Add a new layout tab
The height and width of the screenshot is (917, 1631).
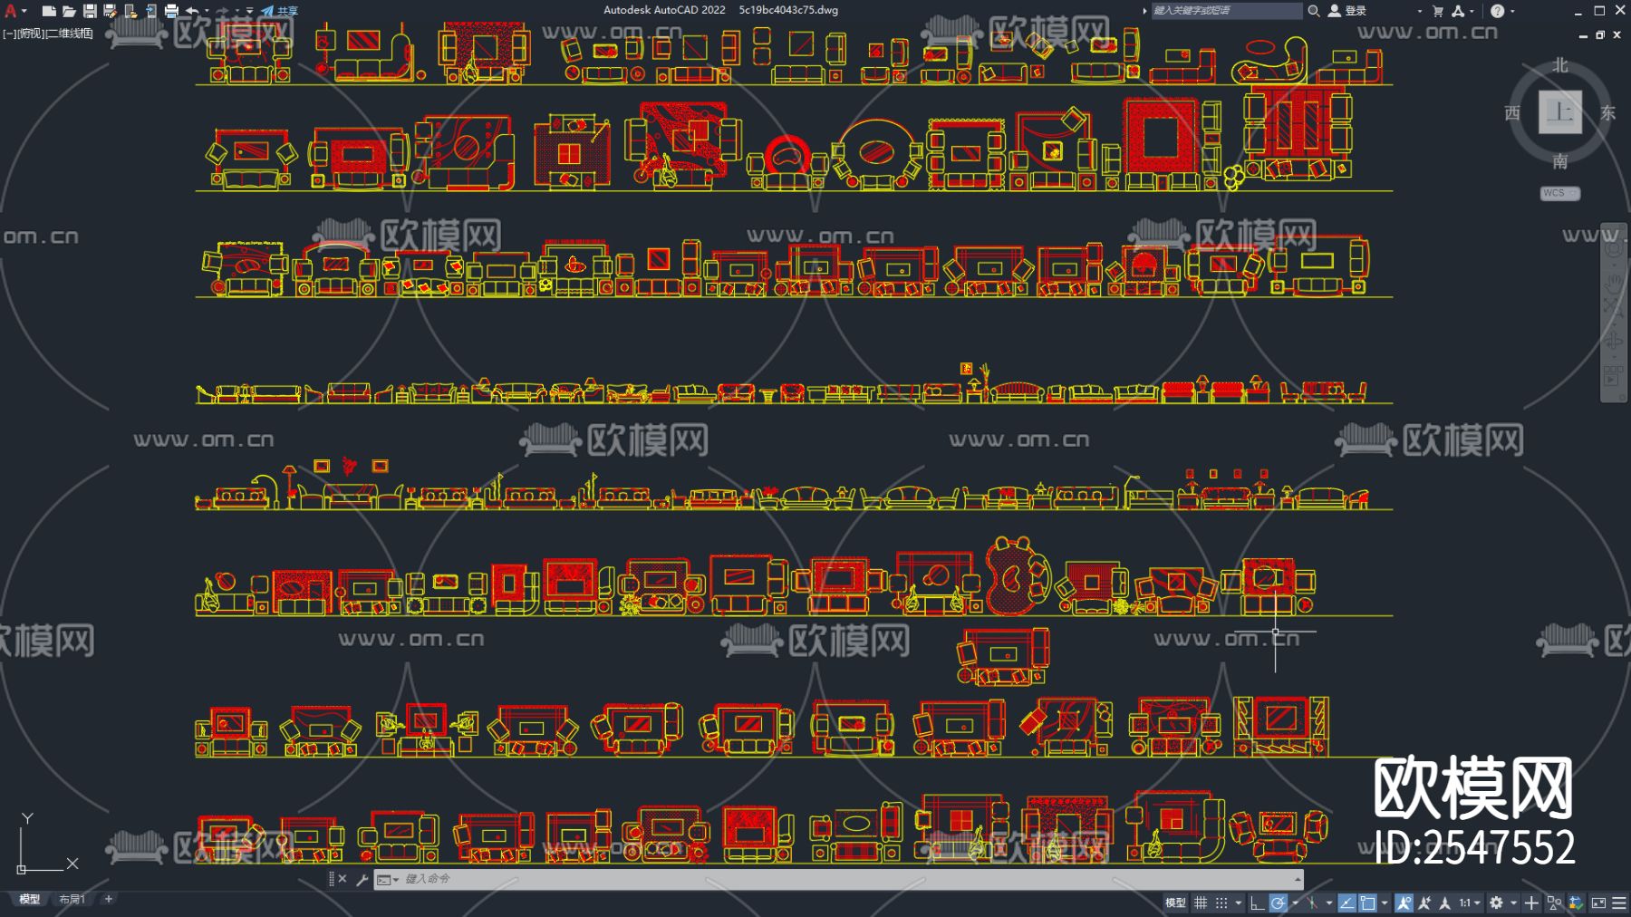pyautogui.click(x=109, y=900)
